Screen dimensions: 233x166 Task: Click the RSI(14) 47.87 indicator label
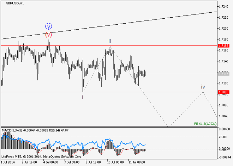click(x=59, y=130)
